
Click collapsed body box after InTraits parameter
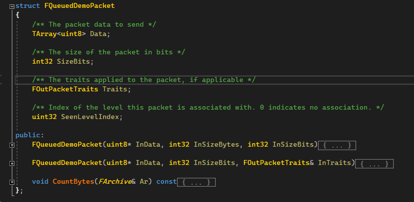(374, 163)
